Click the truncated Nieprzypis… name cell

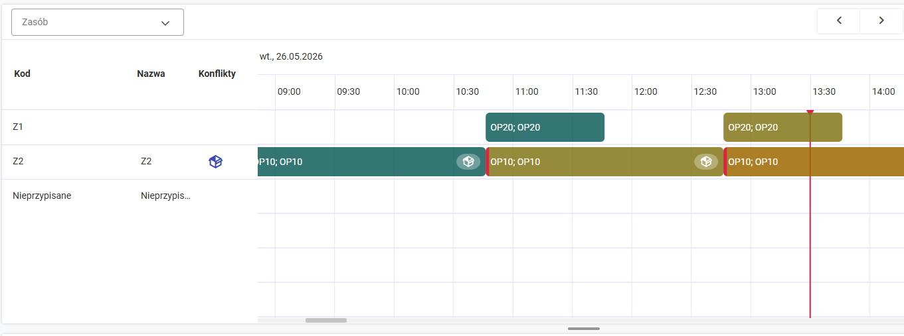point(165,196)
